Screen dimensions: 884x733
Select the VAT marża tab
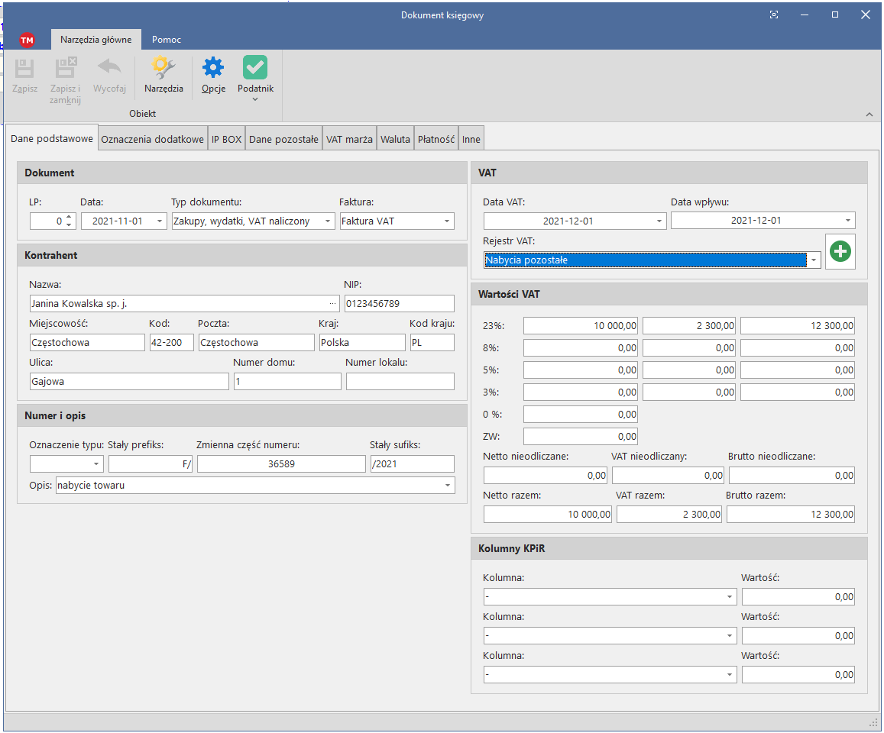(349, 140)
